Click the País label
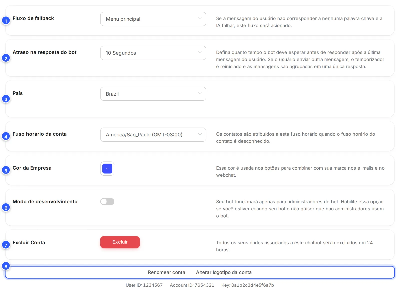The image size is (400, 294). [x=18, y=93]
